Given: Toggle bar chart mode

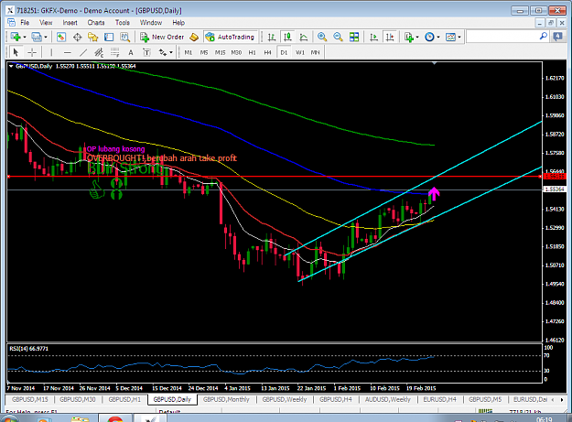Looking at the screenshot, I should [272, 37].
